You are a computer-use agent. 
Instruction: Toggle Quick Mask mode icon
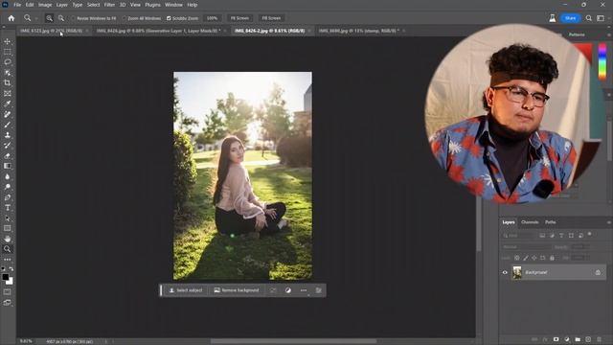[7, 291]
